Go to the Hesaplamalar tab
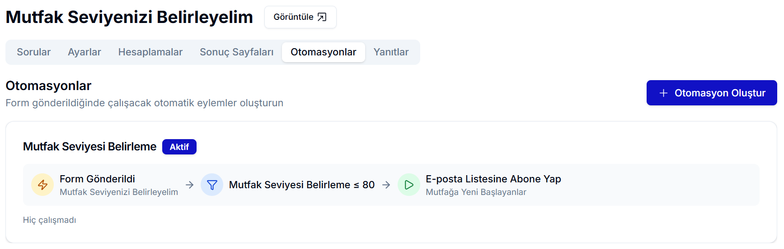 (x=150, y=52)
